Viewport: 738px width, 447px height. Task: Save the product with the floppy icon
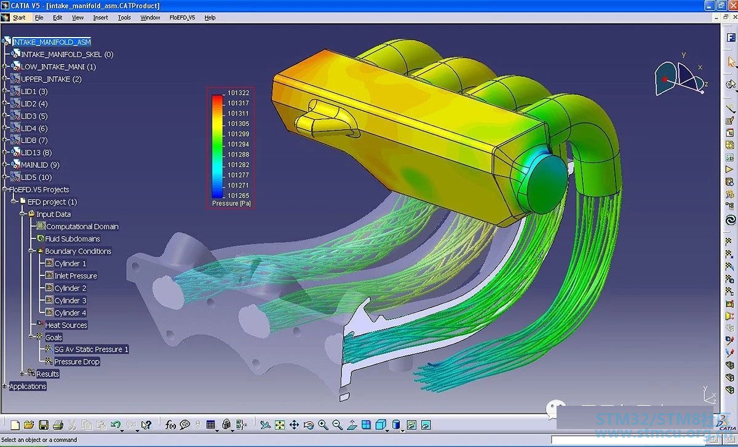coord(44,425)
